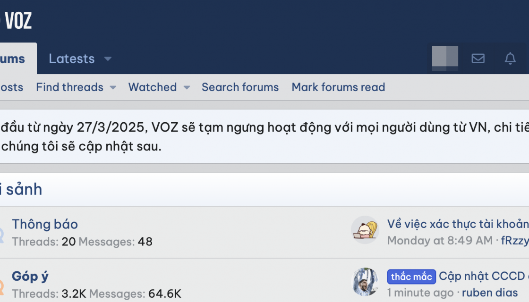Click the 27/3/2025 announcement notice text
The width and height of the screenshot is (529, 302).
pyautogui.click(x=264, y=136)
